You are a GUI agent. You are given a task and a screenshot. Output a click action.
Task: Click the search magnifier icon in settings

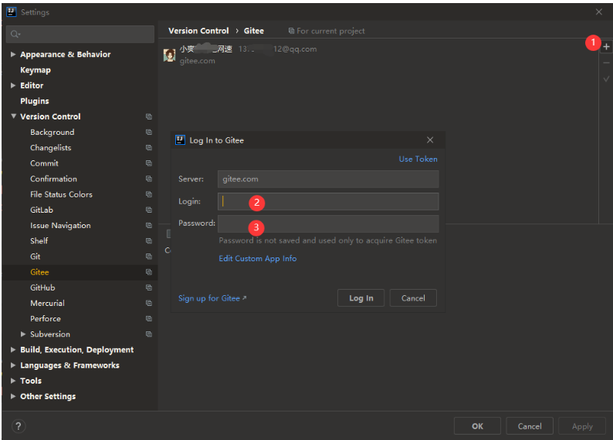point(15,35)
